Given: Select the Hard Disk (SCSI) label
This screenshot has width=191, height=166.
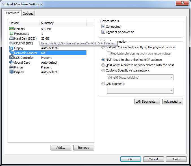Looking at the screenshot, I should [x=25, y=38].
